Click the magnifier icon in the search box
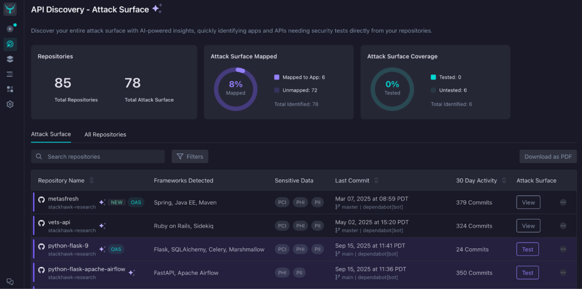The height and width of the screenshot is (289, 582). pos(39,157)
